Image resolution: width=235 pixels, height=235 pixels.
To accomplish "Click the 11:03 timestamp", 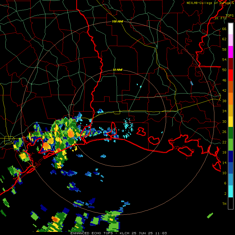I will click(x=161, y=233).
